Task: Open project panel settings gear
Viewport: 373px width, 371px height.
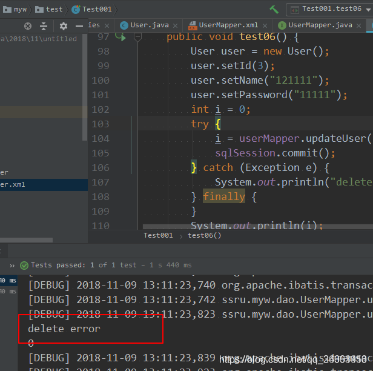Action: pos(63,25)
